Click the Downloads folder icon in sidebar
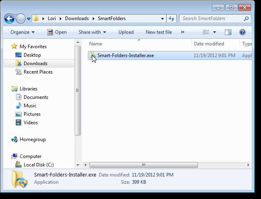The height and width of the screenshot is (199, 261). tap(18, 64)
